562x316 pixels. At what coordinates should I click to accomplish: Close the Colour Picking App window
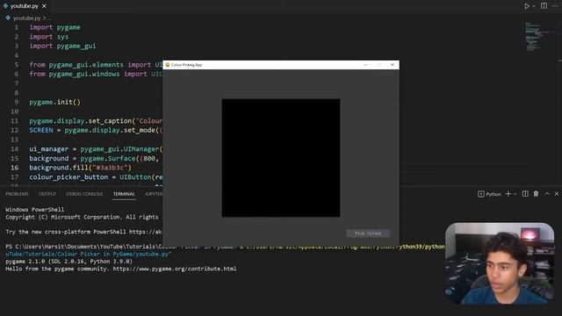pos(393,65)
